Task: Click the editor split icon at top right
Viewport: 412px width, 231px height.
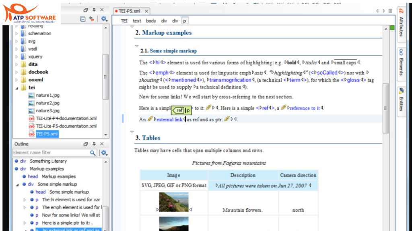Action: (389, 11)
